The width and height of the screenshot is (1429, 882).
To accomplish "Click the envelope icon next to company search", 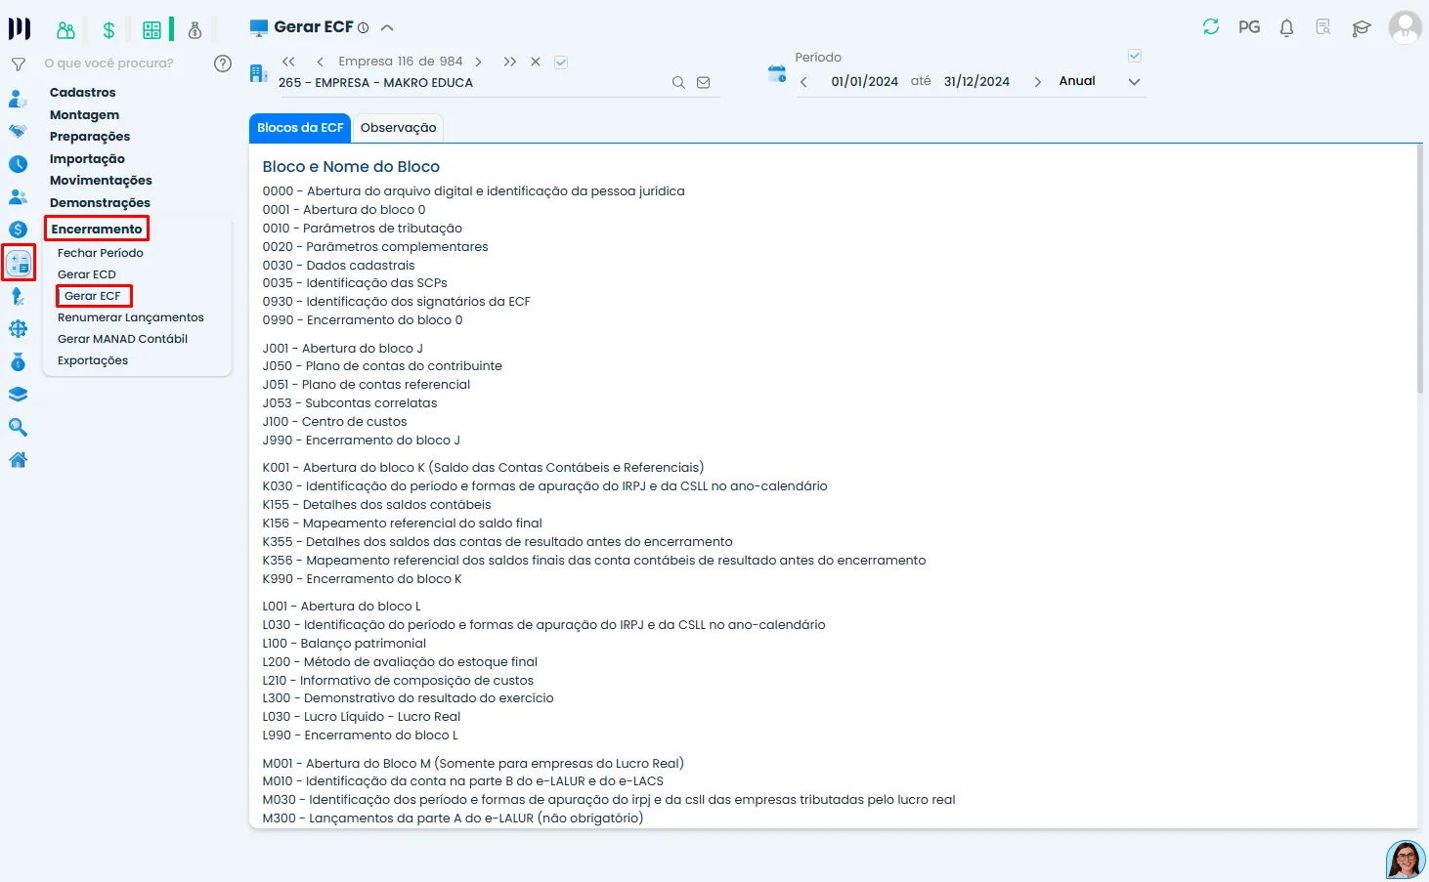I will [703, 82].
